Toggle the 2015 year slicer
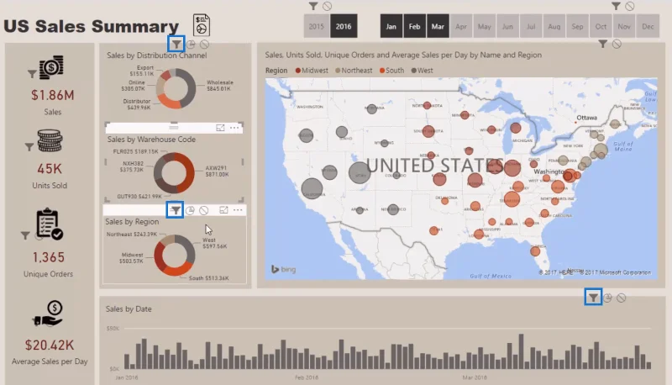This screenshot has width=672, height=385. 317,26
